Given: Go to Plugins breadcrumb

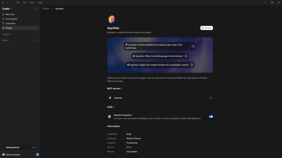Looking at the screenshot, I should [46, 9].
